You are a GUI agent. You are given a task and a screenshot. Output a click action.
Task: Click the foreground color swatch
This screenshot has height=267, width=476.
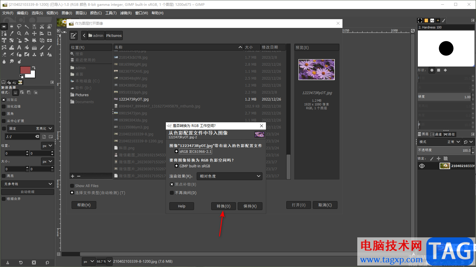[25, 70]
